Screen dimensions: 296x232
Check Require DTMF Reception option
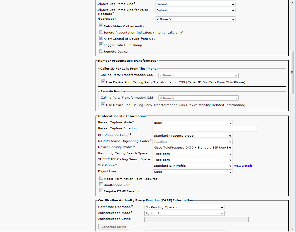101,191
